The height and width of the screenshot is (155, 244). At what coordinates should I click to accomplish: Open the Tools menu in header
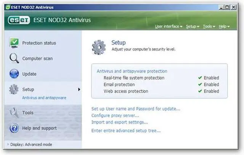point(209,27)
